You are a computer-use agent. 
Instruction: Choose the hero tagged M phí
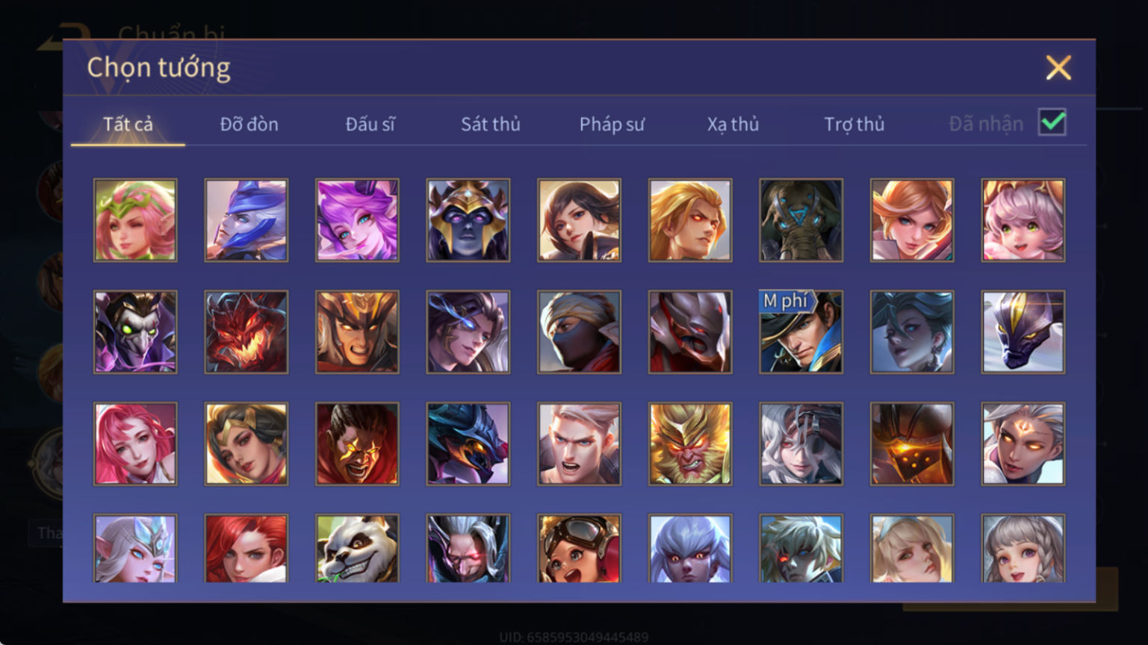click(x=801, y=332)
